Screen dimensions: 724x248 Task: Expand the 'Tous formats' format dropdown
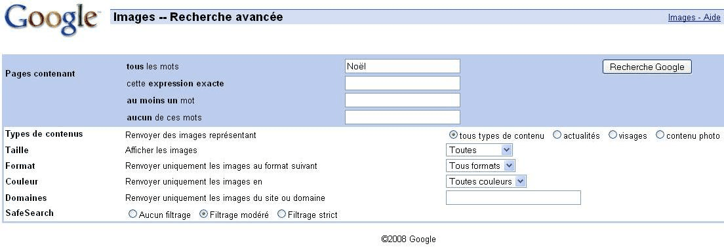(x=480, y=166)
